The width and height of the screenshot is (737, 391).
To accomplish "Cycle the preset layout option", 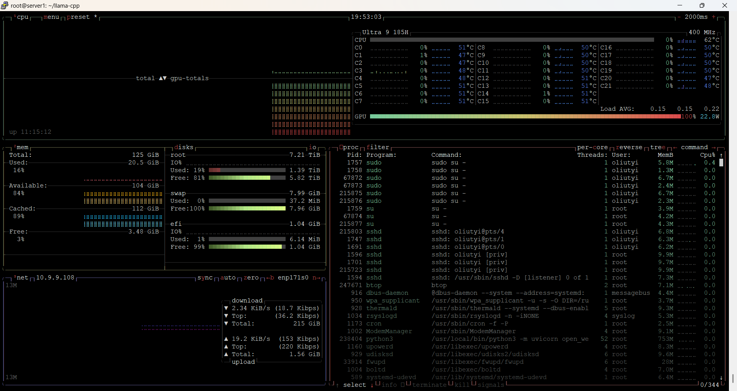I will 78,17.
